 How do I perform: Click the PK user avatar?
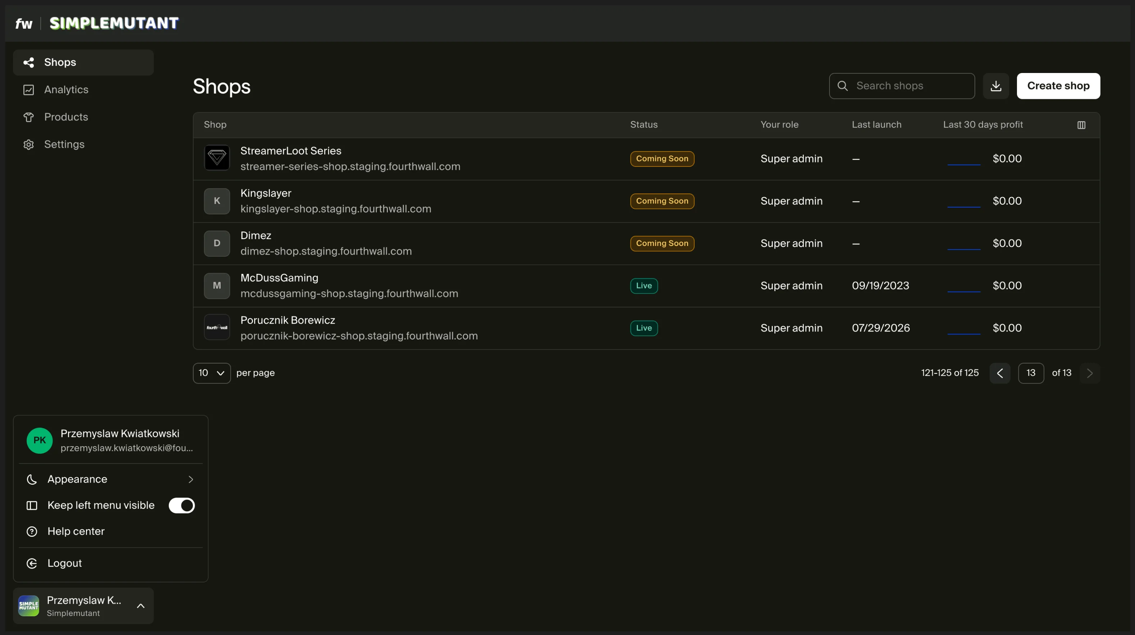coord(39,440)
